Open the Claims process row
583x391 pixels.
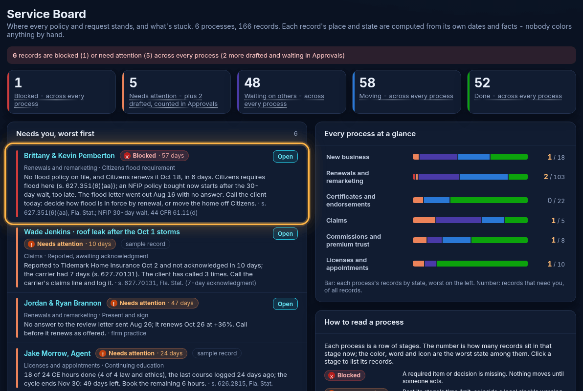click(x=446, y=220)
